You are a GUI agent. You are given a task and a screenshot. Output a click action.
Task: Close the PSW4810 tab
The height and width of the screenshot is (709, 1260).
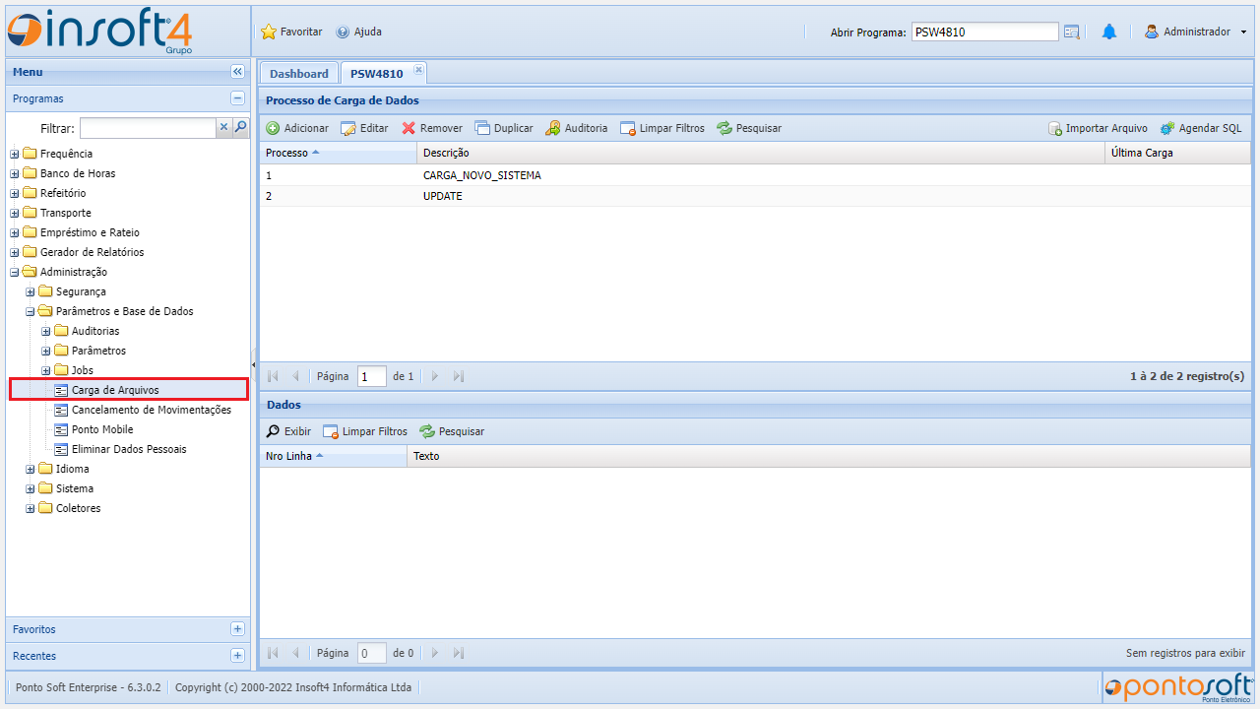[418, 69]
